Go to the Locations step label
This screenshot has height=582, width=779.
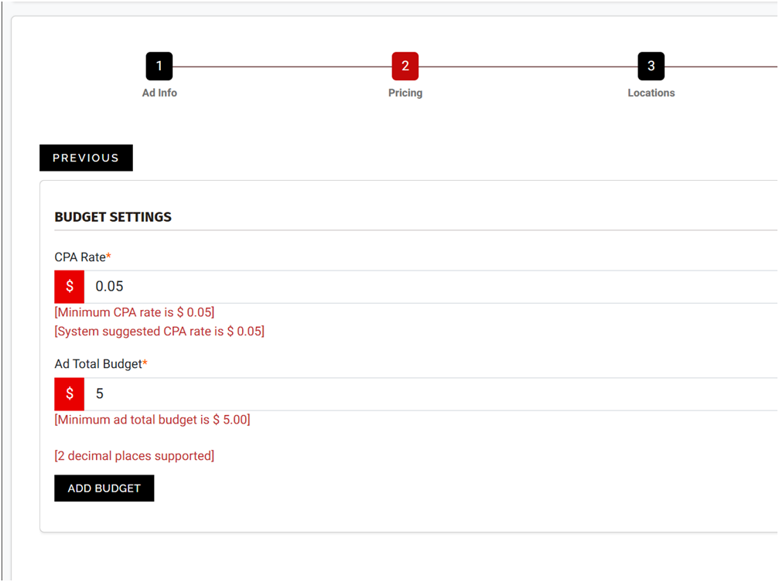pyautogui.click(x=651, y=93)
